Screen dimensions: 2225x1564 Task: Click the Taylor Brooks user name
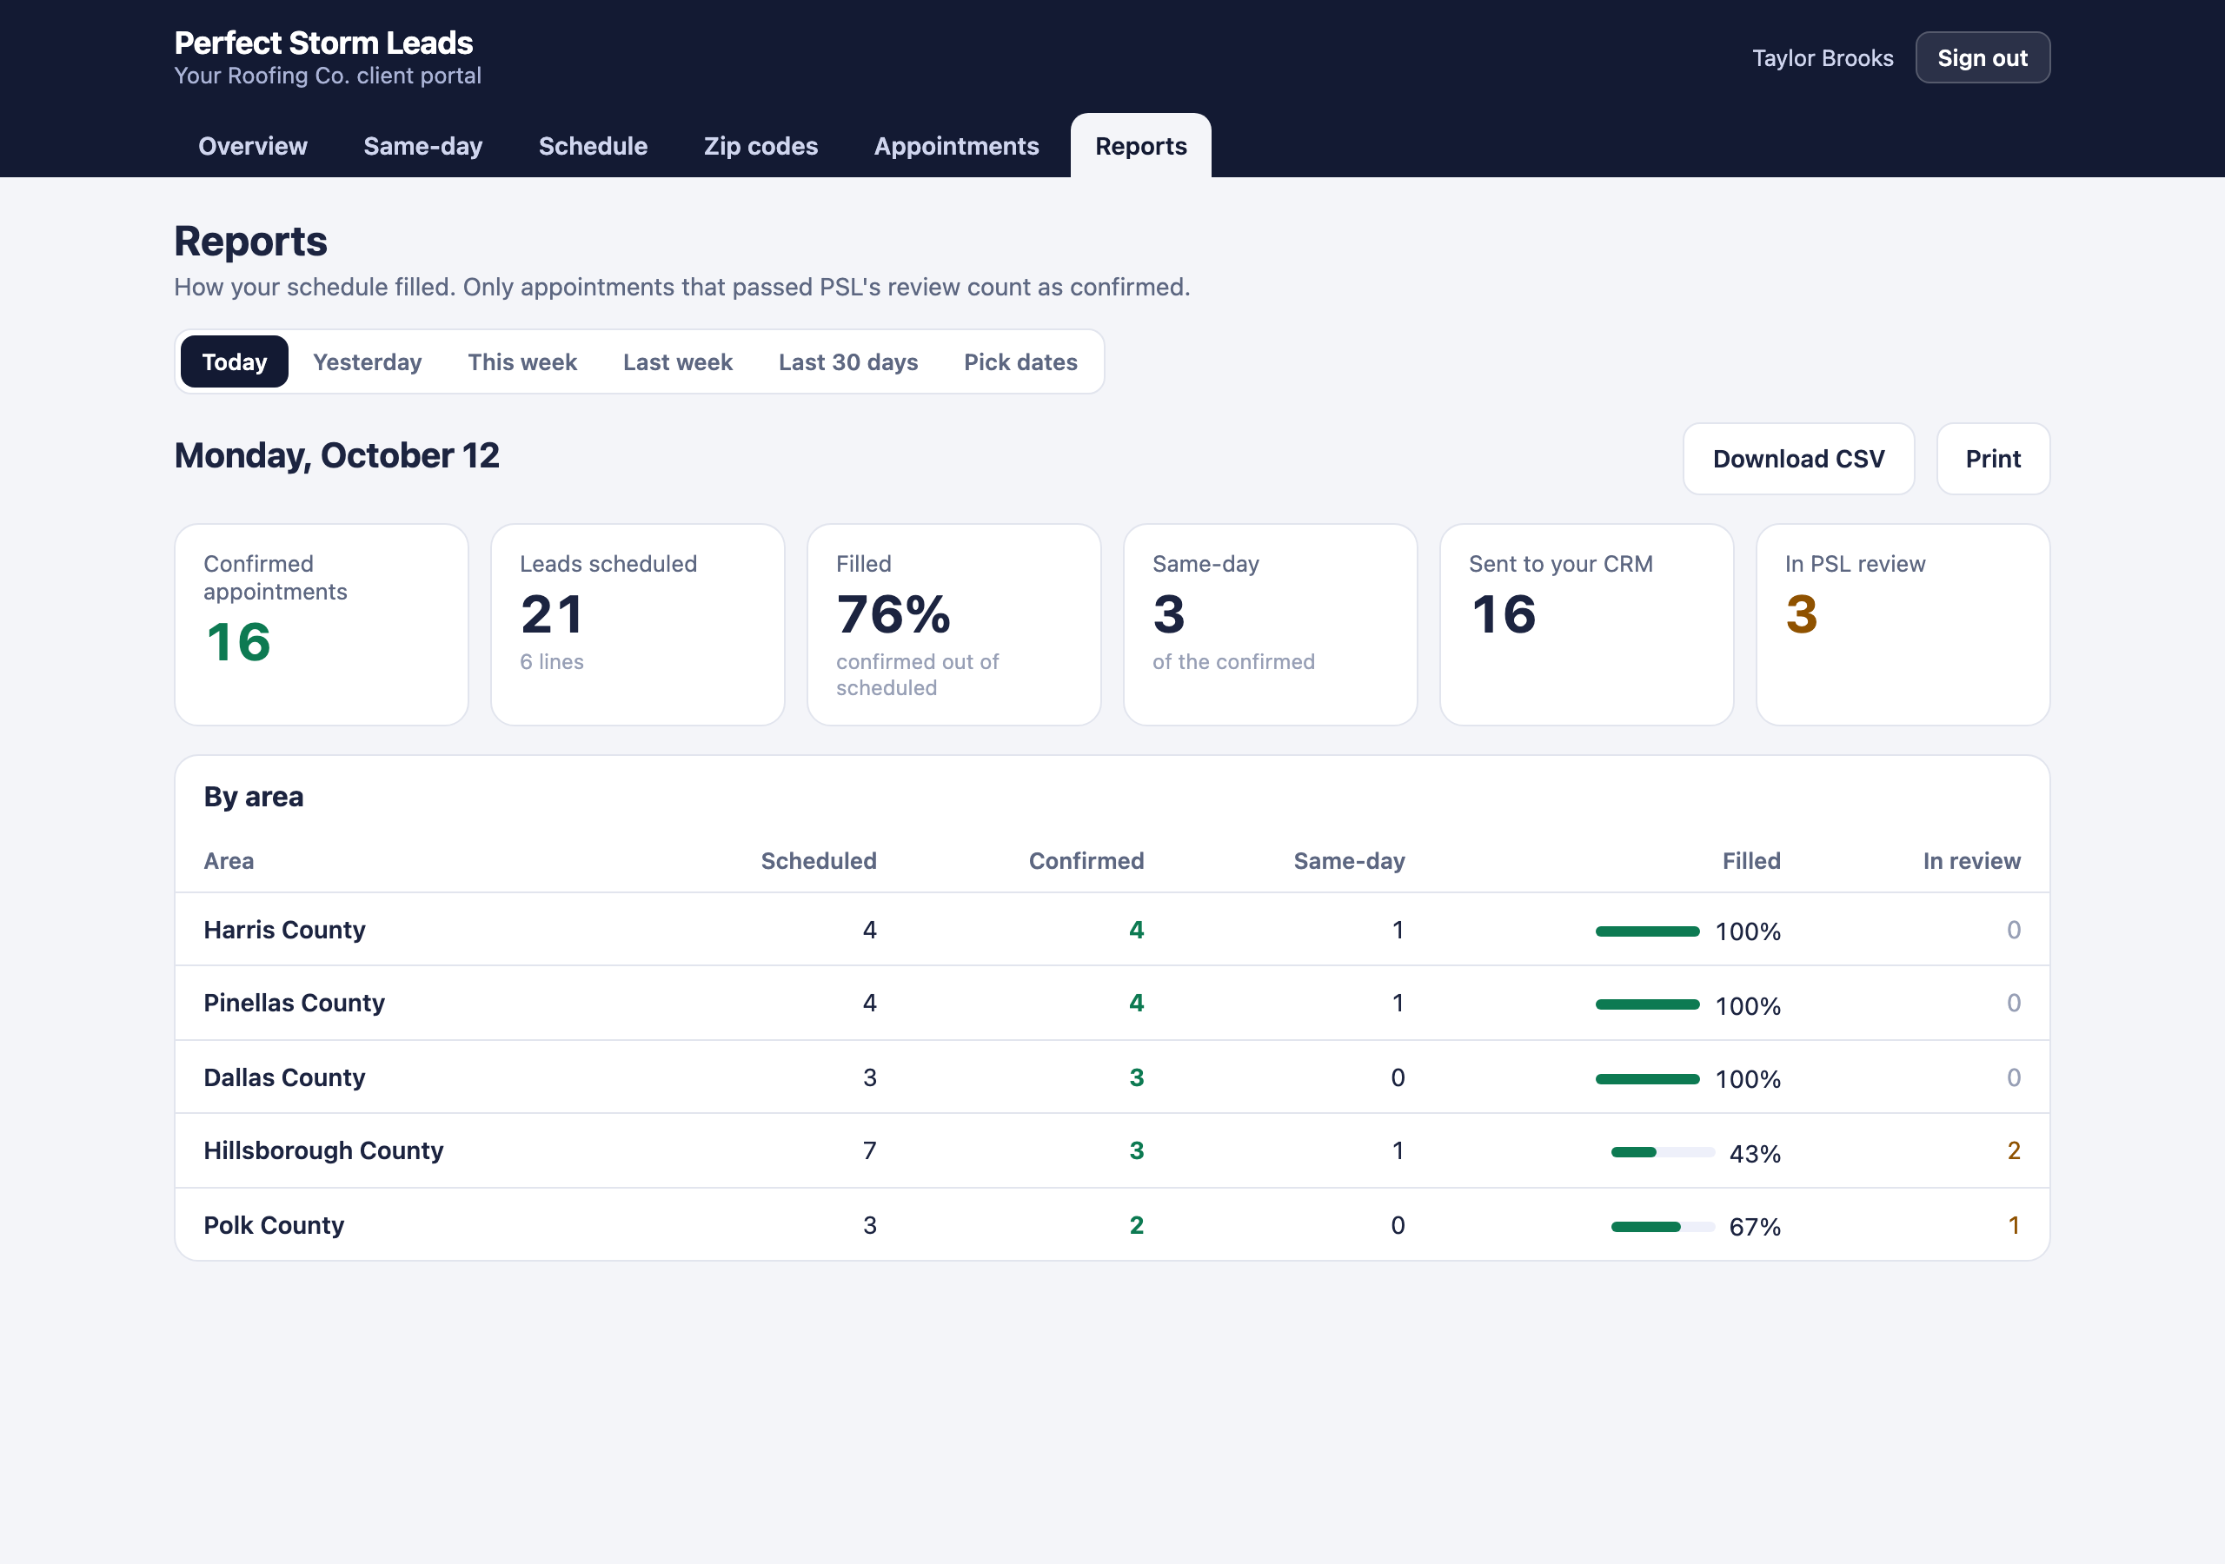point(1822,58)
